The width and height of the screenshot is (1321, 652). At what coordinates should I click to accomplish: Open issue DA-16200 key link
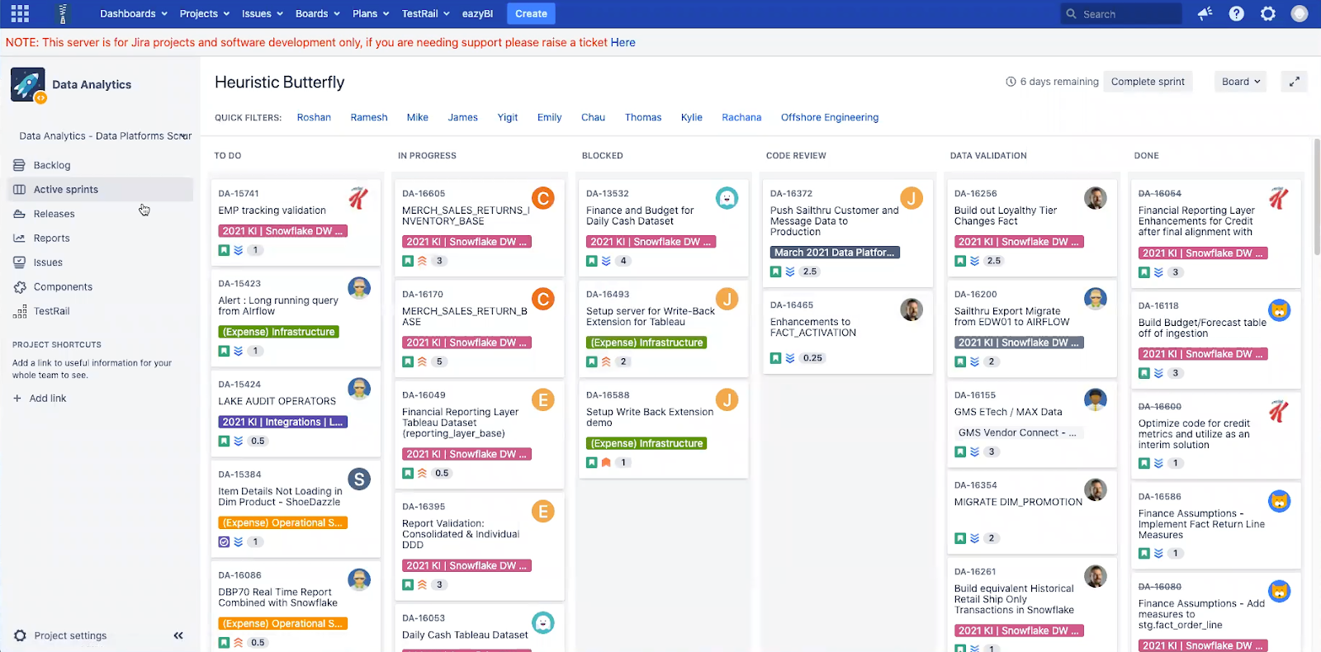976,294
